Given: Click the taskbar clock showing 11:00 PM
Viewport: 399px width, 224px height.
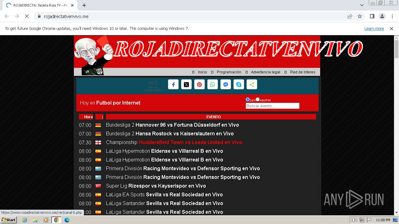Looking at the screenshot, I should point(383,220).
